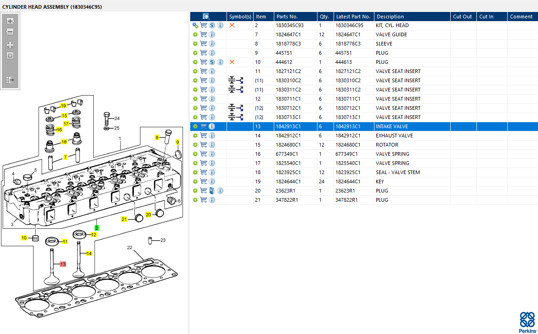This screenshot has height=334, width=538.
Task: Click the supersession S icon for item 10
Action: coord(212,62)
